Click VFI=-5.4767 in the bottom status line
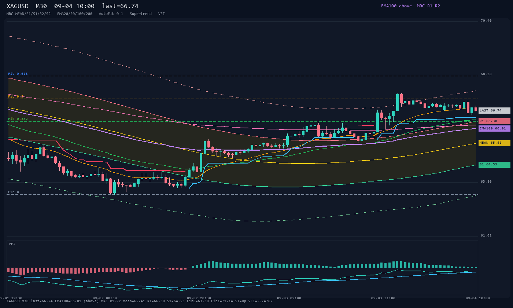The width and height of the screenshot is (513, 308). pos(261,301)
